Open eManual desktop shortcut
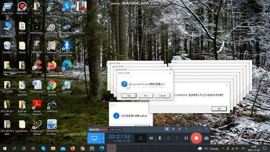Viewport: 270px width, 152px height. click(52, 47)
